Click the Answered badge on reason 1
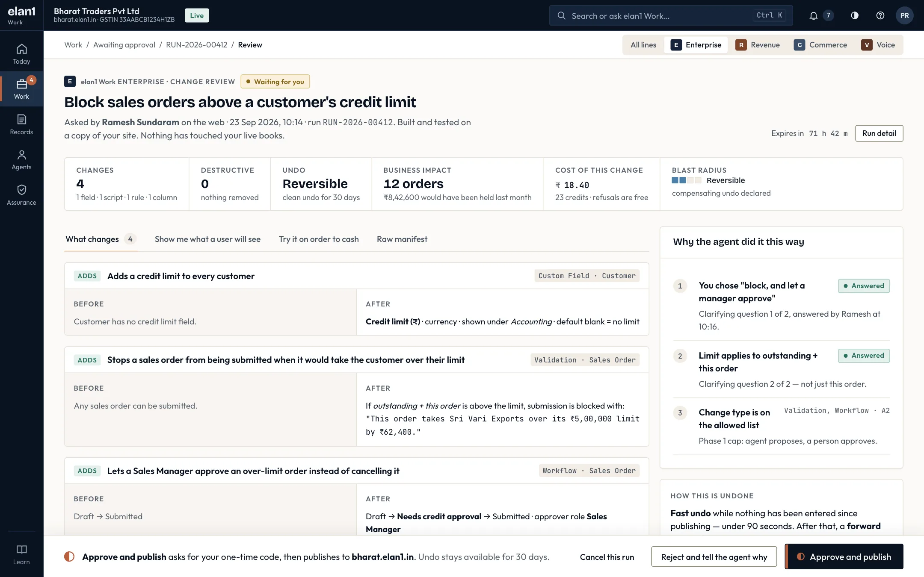924x577 pixels. tap(864, 286)
